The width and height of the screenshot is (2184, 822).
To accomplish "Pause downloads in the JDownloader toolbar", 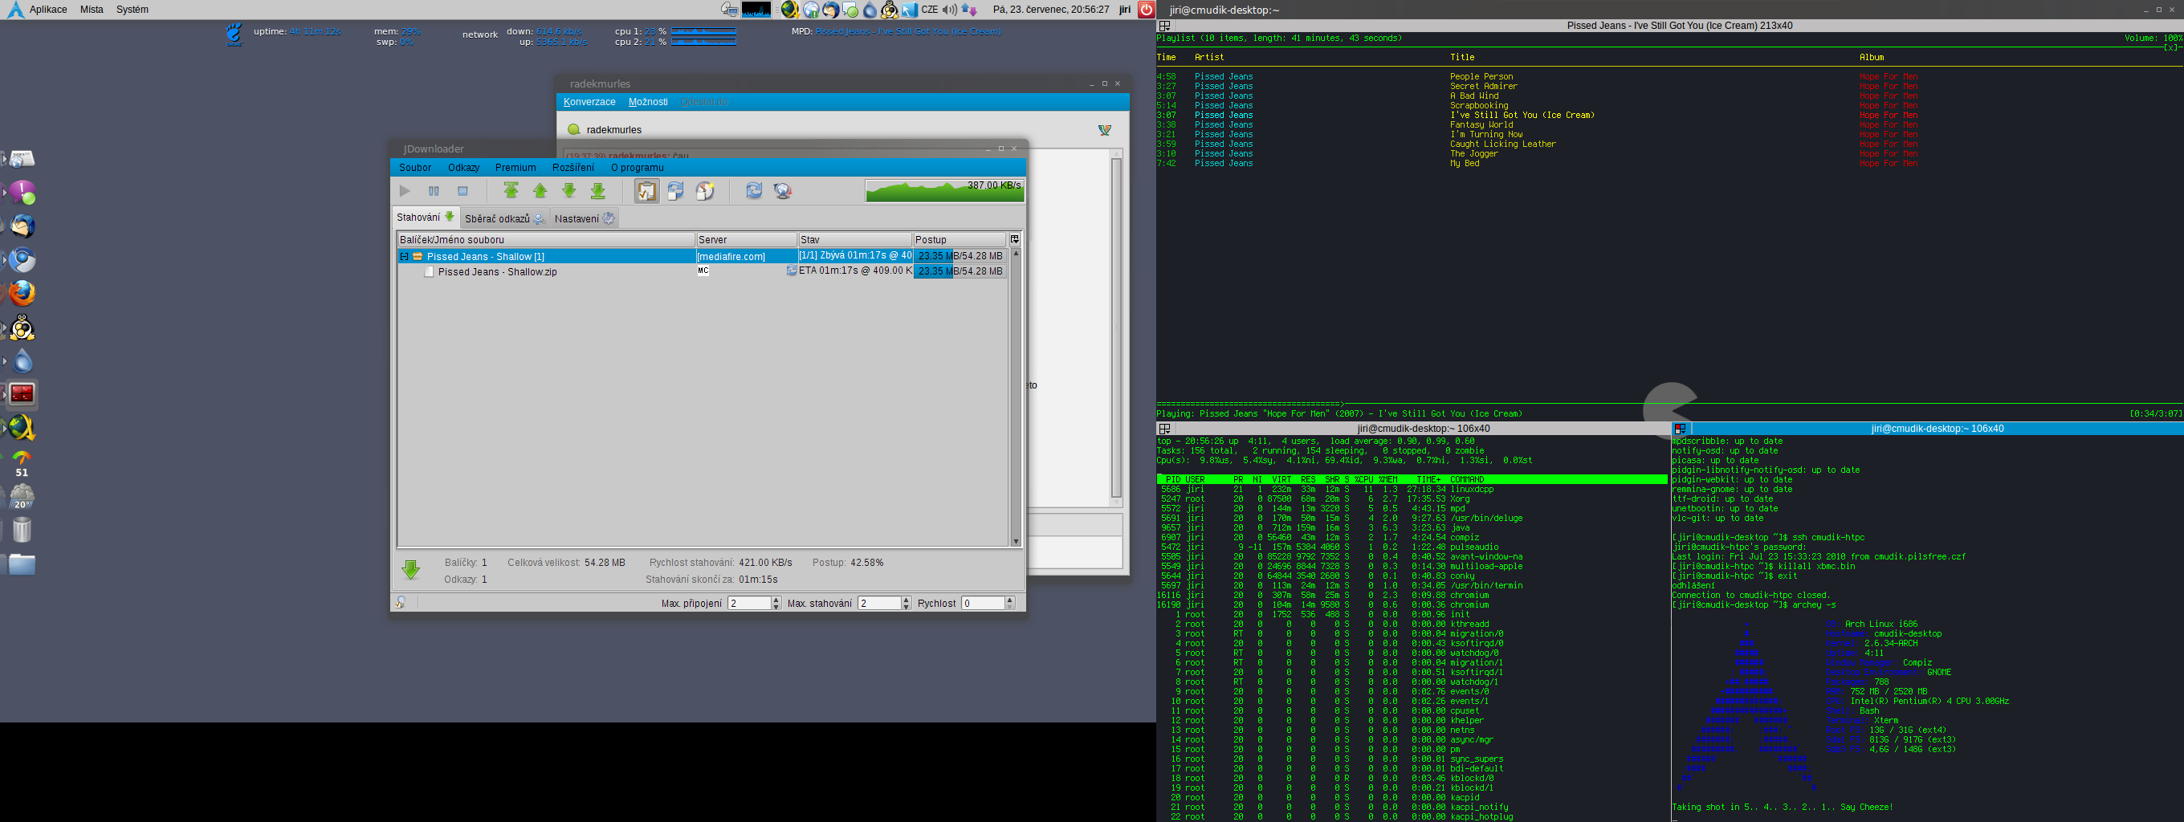I will [x=434, y=192].
